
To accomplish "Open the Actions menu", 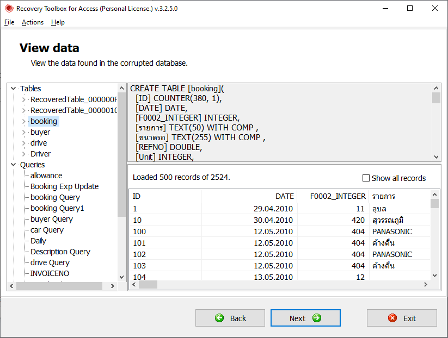I will point(33,22).
